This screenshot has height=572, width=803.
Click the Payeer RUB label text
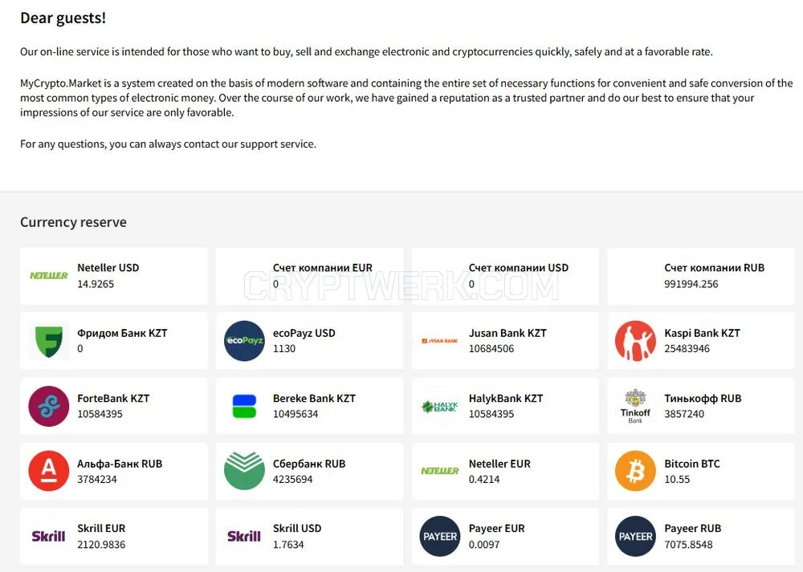pos(692,529)
